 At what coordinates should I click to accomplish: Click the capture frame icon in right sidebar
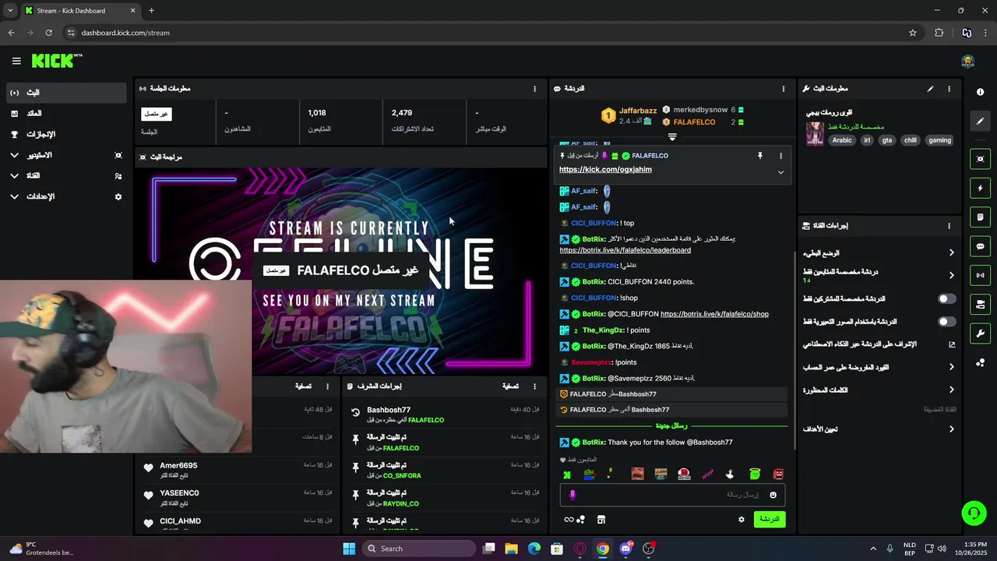point(980,159)
